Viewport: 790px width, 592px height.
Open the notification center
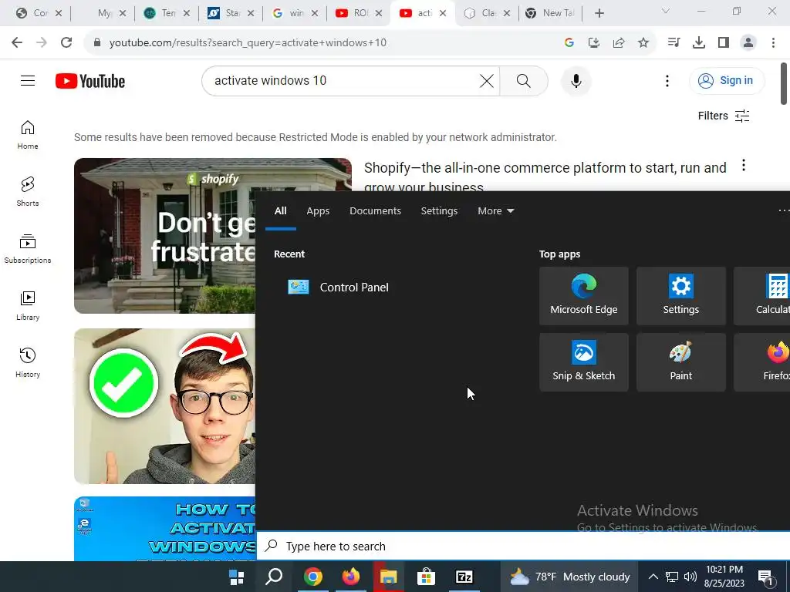(766, 577)
